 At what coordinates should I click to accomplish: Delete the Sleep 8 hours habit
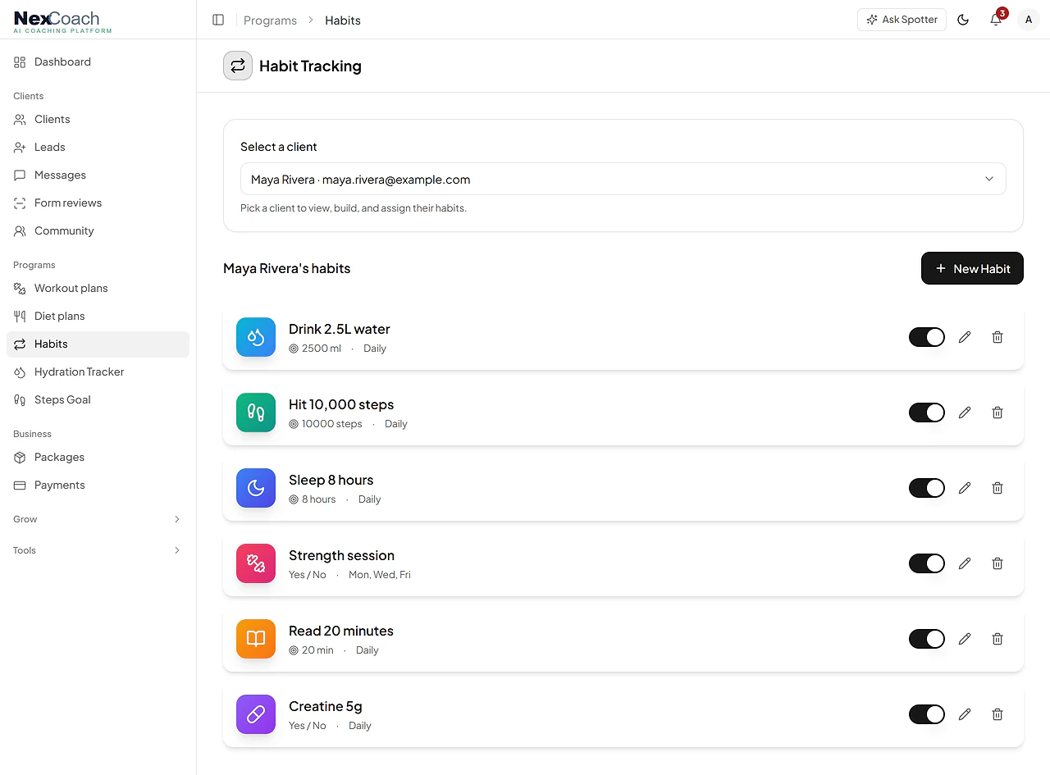coord(997,488)
